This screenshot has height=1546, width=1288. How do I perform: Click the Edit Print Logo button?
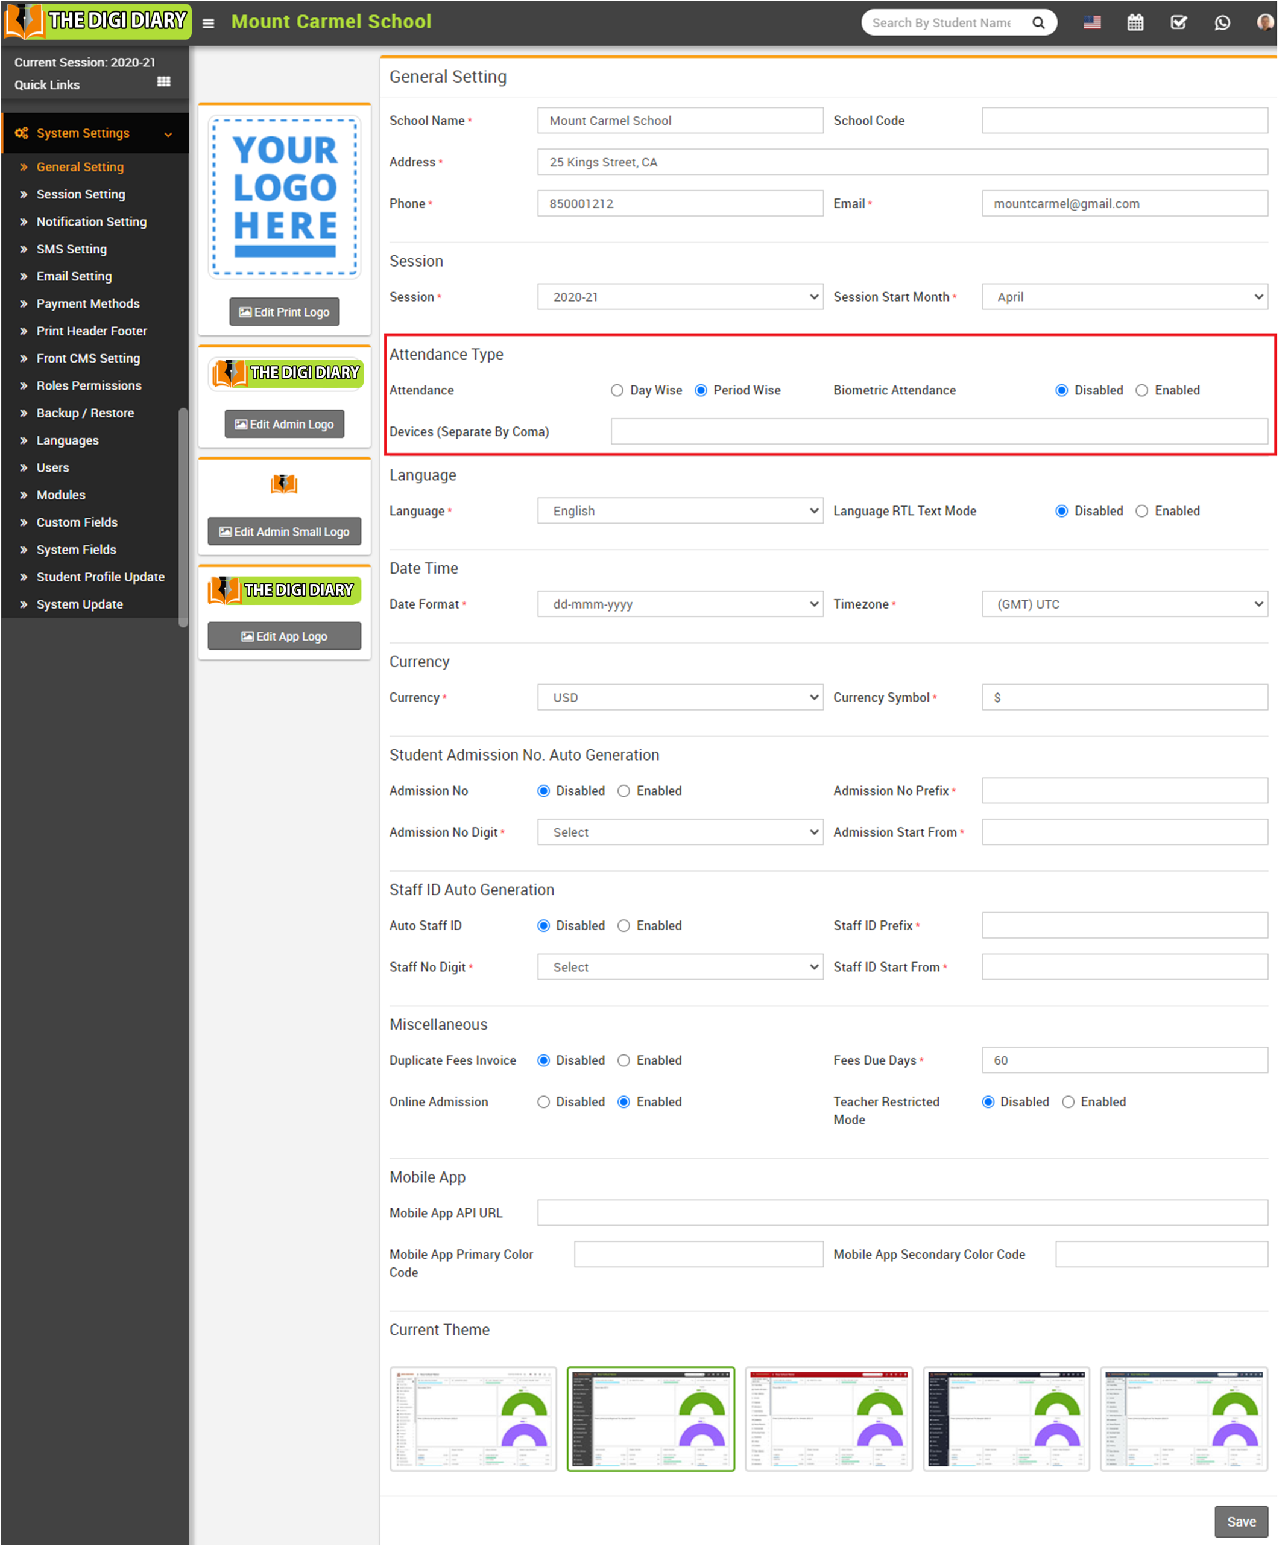284,312
